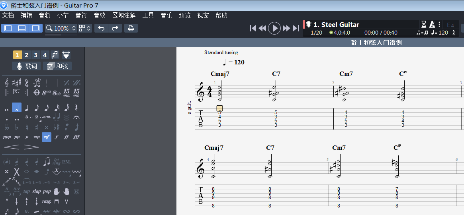Screen dimensions: 464x215
Task: Expand the n-tuplet 2 options arrow
Action: (40, 121)
